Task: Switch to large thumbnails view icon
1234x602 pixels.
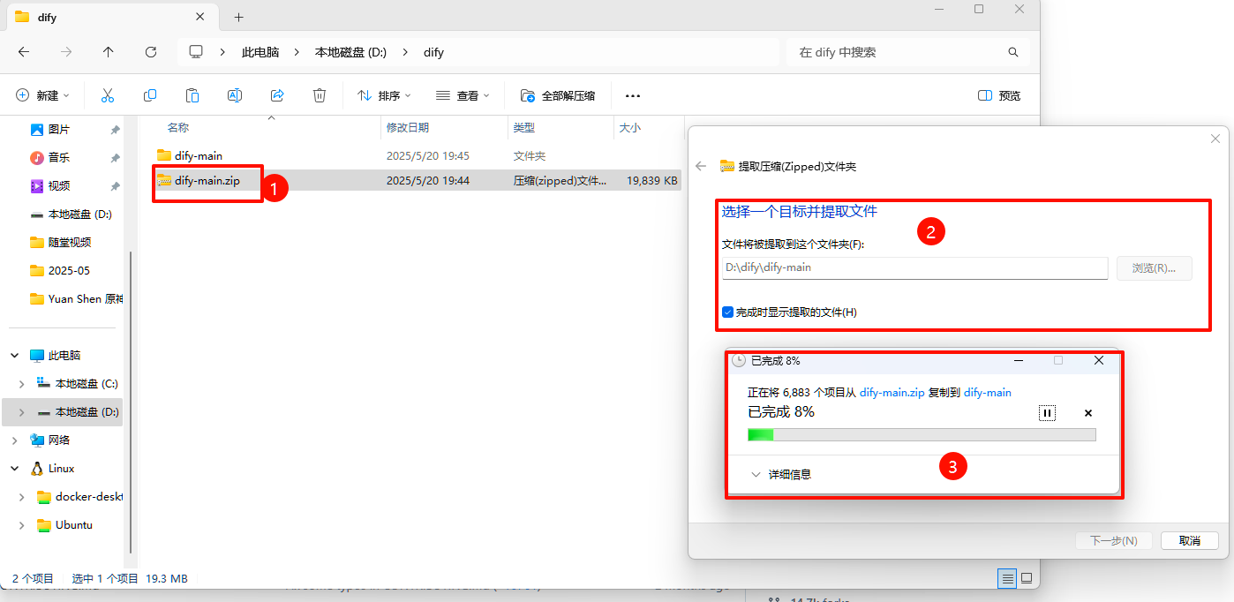Action: (1027, 578)
